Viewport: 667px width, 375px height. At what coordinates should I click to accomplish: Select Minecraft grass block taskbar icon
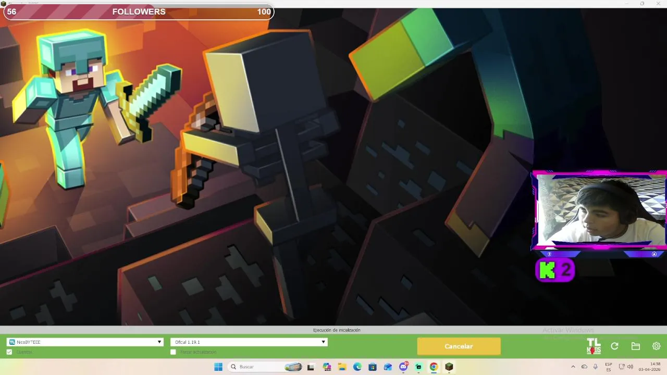pos(449,367)
